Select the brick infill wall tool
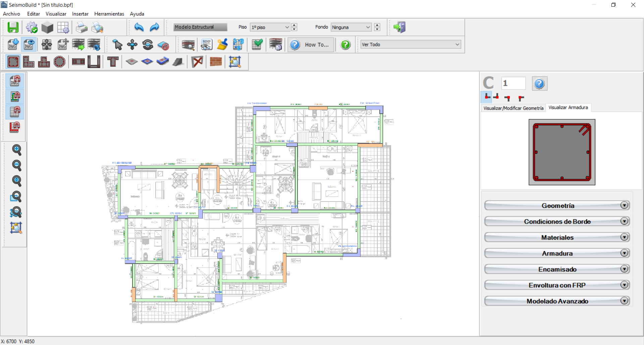 point(216,62)
